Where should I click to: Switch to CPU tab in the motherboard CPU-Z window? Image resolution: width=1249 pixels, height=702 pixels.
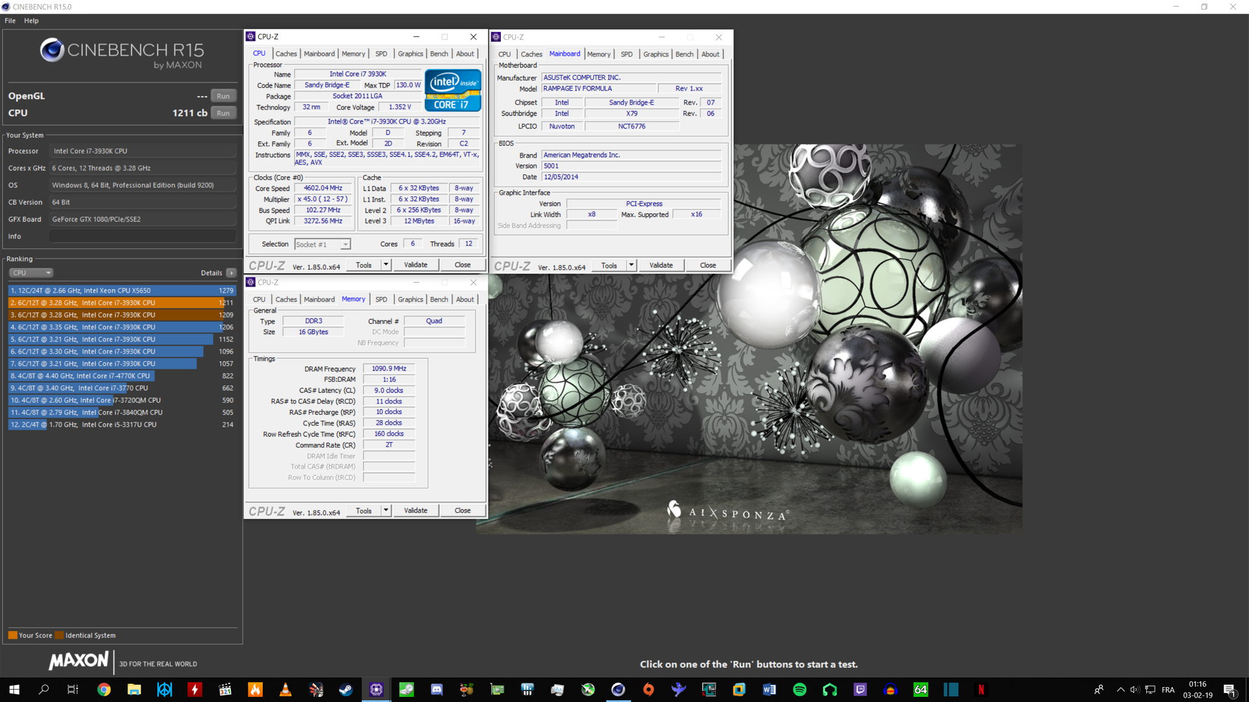pos(505,55)
